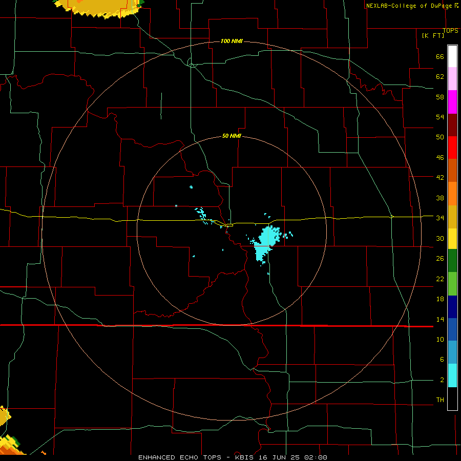This screenshot has height=461, width=461.
Task: Click the 14 legend value
Action: click(x=440, y=319)
